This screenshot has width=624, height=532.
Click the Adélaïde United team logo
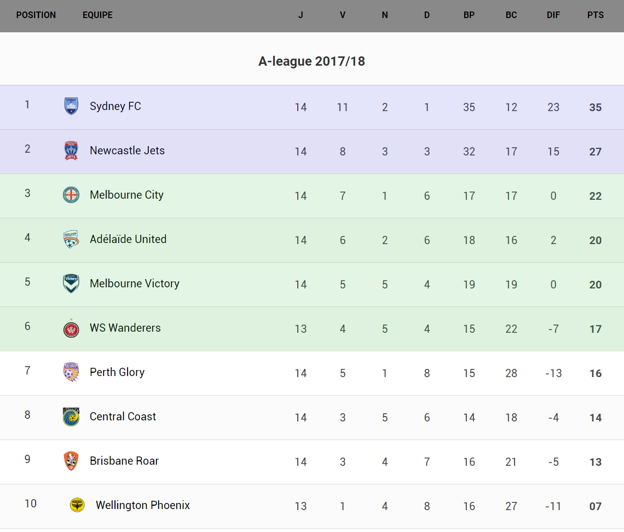[x=71, y=239]
